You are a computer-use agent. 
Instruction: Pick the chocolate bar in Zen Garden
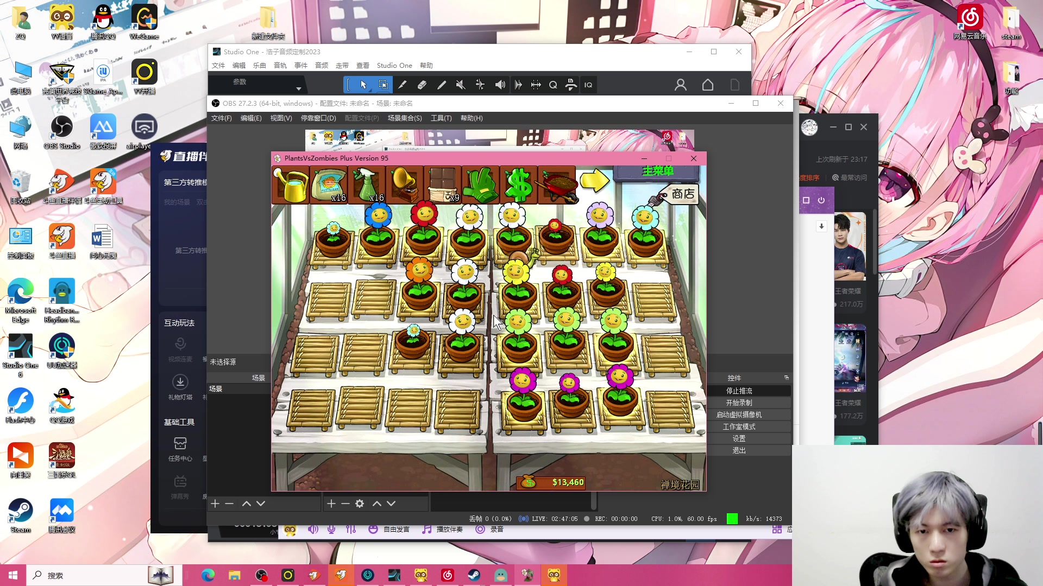443,185
